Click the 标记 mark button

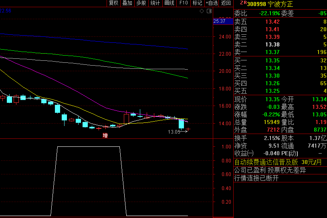coord(197,3)
